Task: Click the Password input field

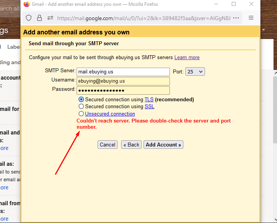Action: tap(123, 90)
